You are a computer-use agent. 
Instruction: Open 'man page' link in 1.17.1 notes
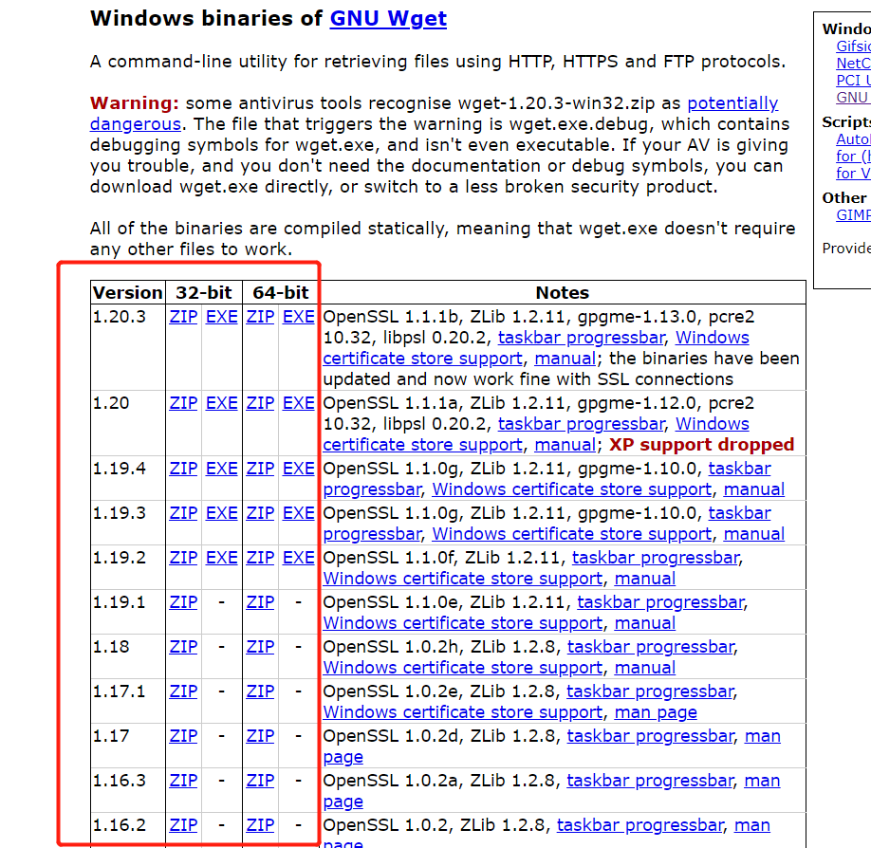tap(656, 712)
